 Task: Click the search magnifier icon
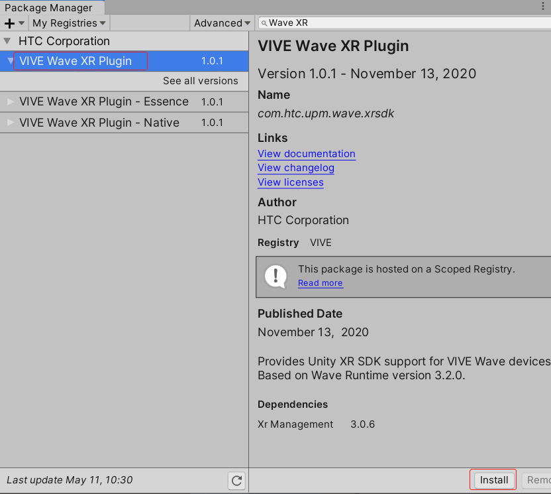(x=264, y=23)
